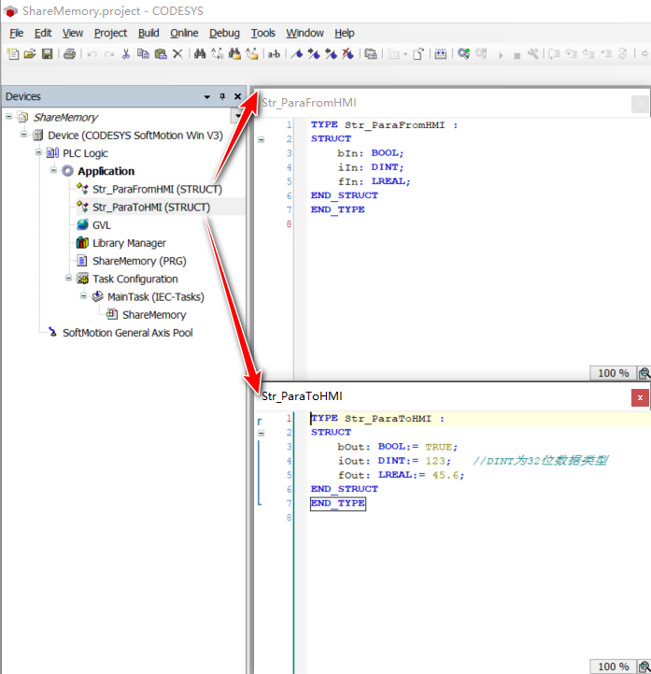The image size is (651, 674).
Task: Open the Build menu
Action: (x=149, y=33)
